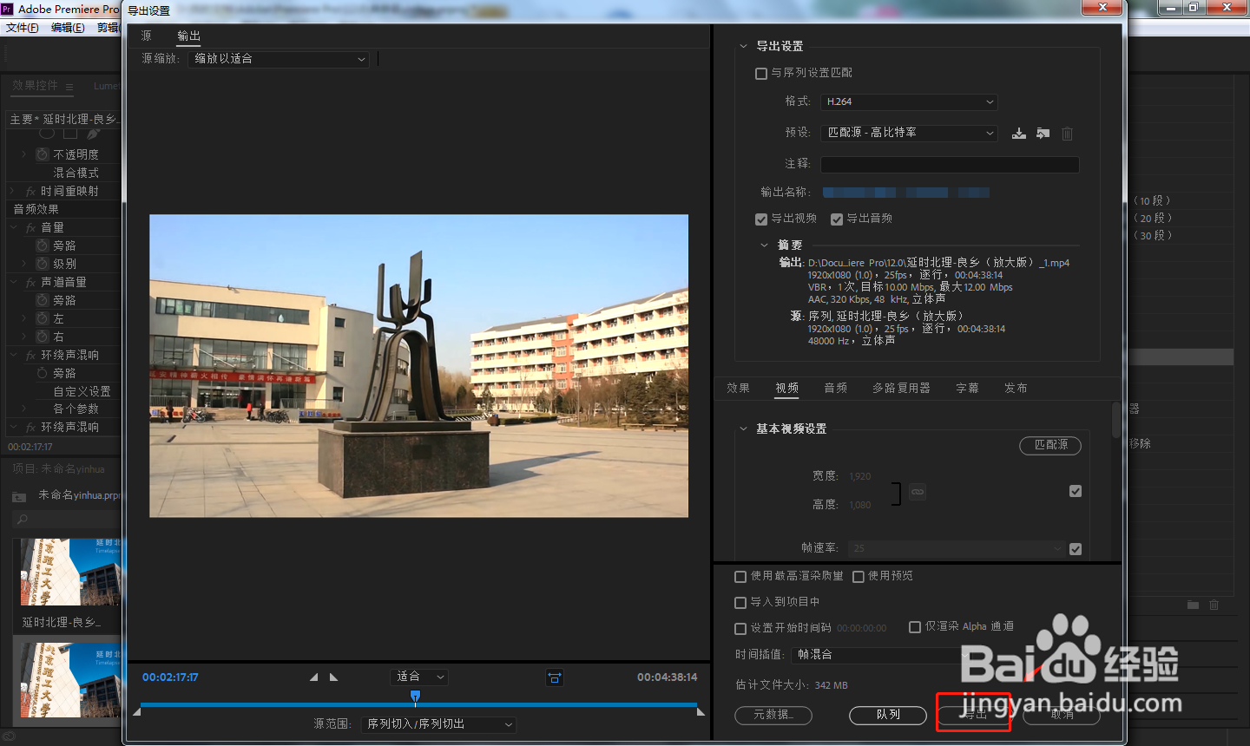Delete preset trash icon

(x=1068, y=134)
